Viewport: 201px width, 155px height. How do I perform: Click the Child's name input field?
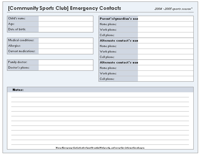(x=66, y=18)
